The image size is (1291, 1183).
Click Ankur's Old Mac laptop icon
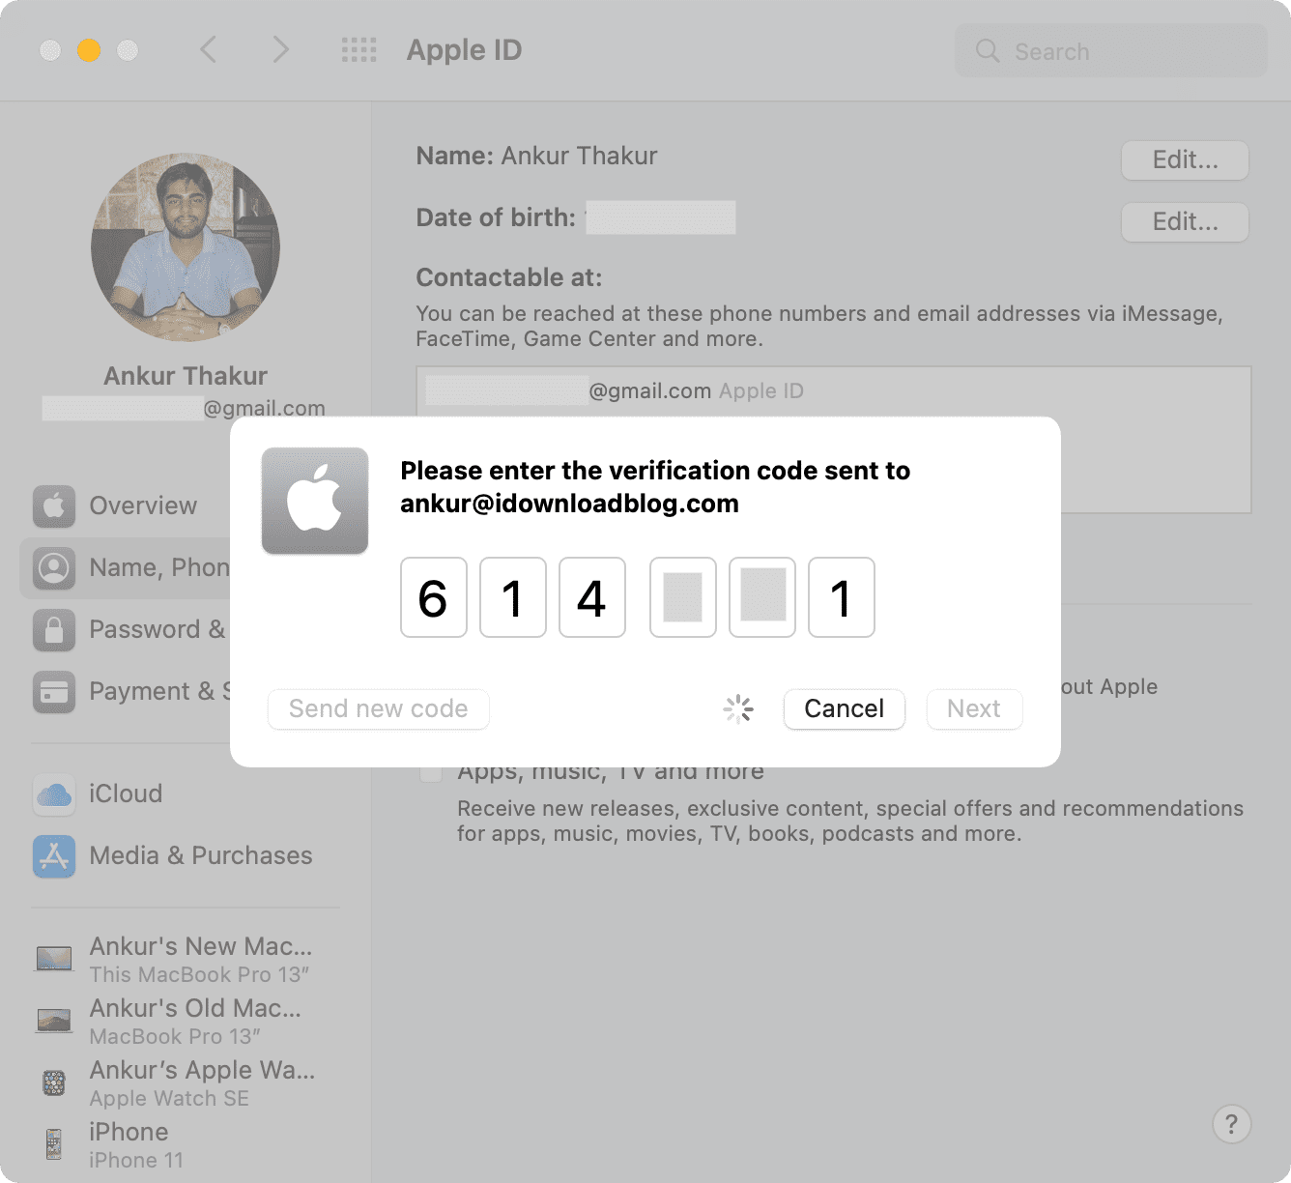[x=54, y=1021]
